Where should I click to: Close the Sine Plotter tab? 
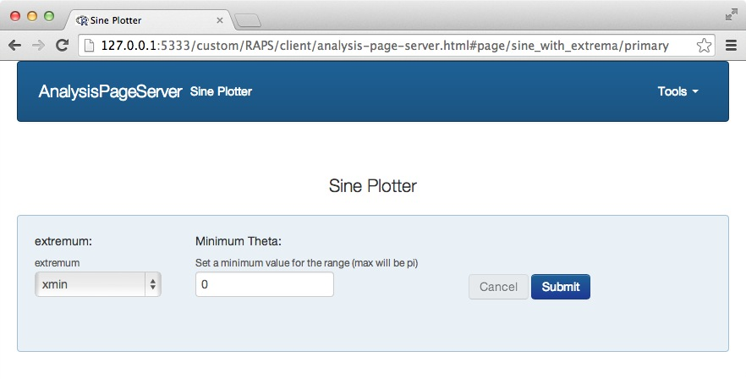220,20
